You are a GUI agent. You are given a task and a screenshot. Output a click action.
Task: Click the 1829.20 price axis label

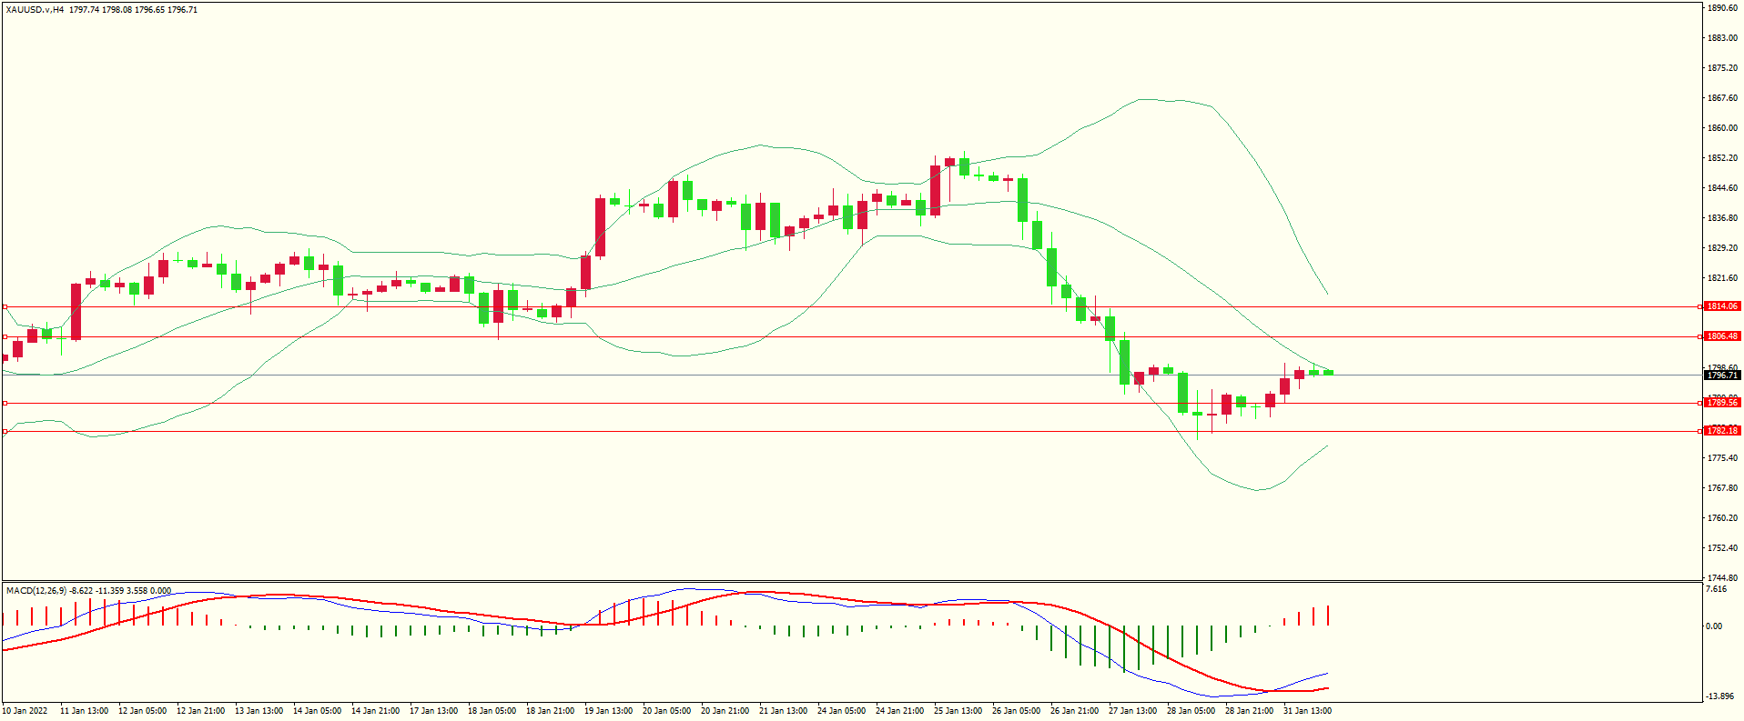(x=1722, y=248)
